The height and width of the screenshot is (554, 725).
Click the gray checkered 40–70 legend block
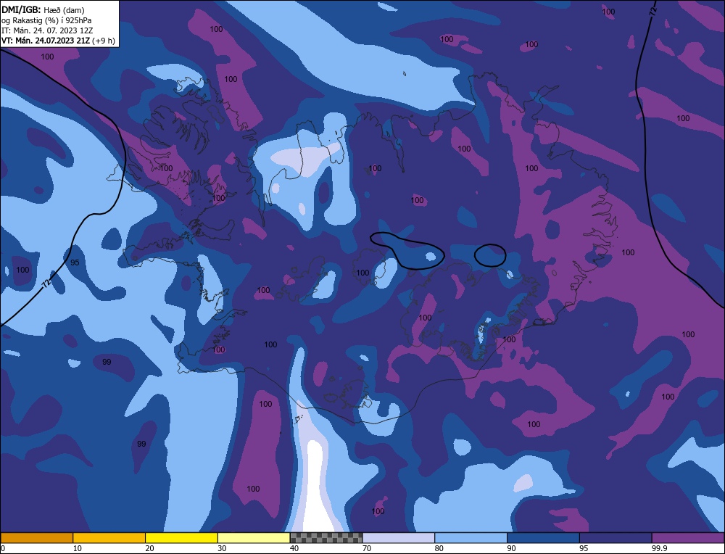click(326, 538)
